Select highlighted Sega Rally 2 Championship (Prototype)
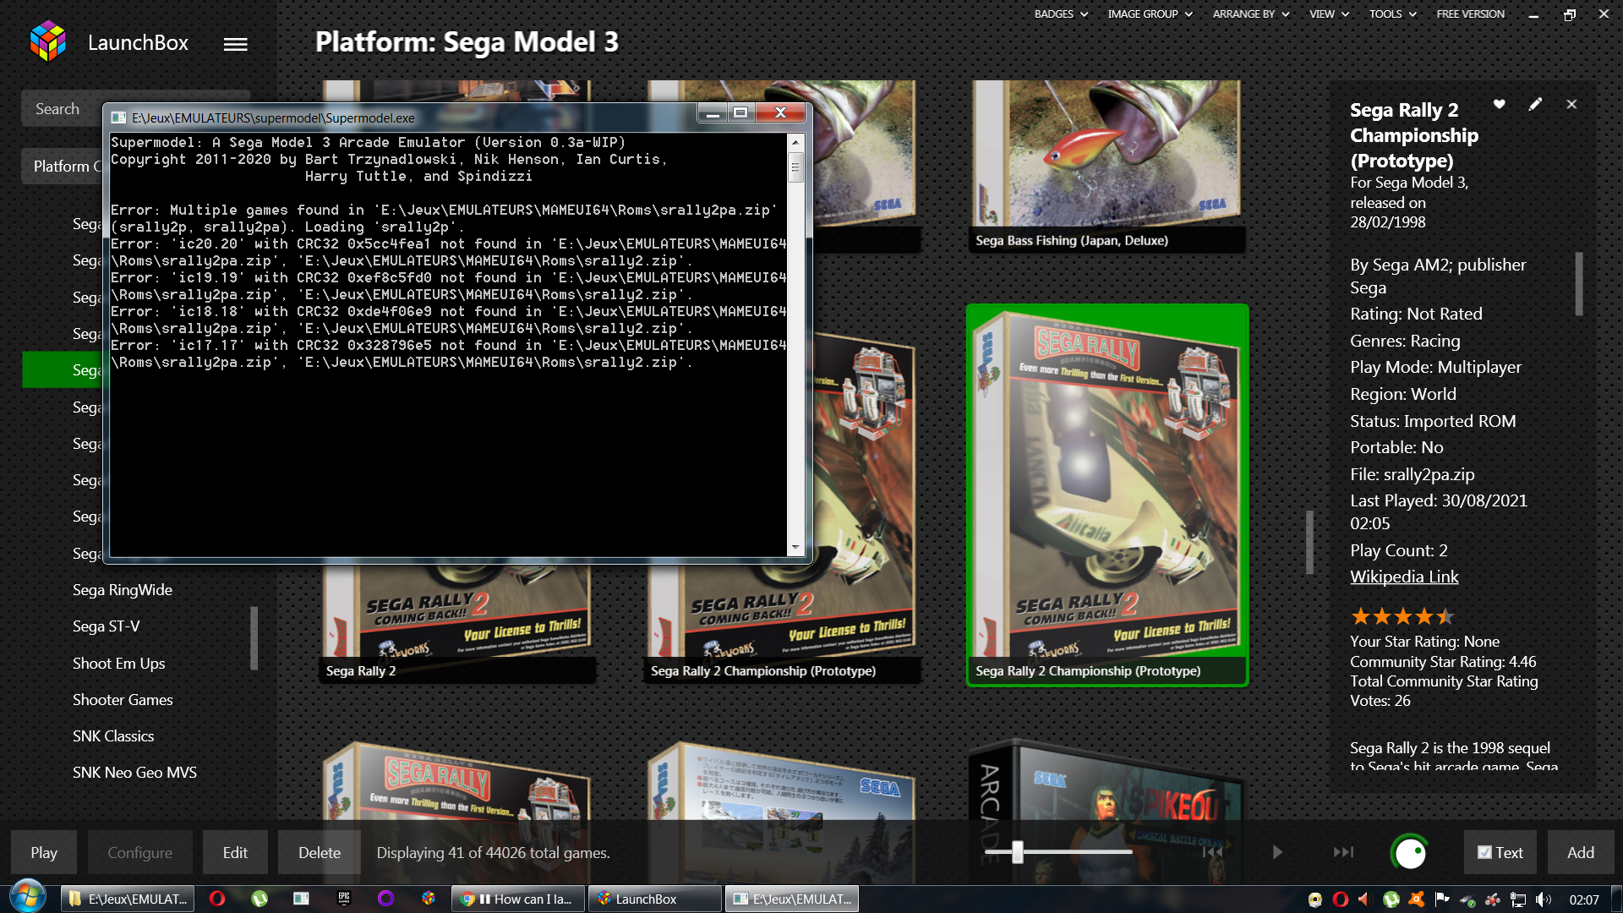This screenshot has height=913, width=1623. tap(1107, 495)
